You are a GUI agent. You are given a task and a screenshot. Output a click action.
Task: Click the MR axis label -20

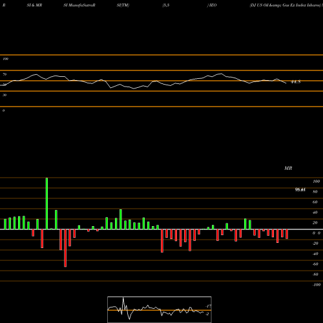point(315,244)
